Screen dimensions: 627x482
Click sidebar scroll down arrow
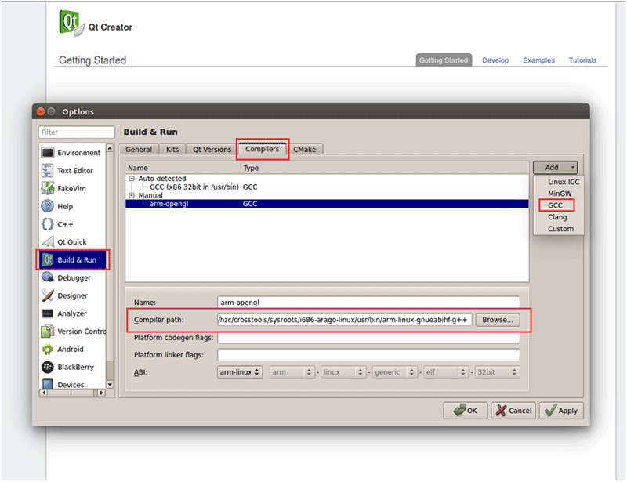tap(110, 384)
